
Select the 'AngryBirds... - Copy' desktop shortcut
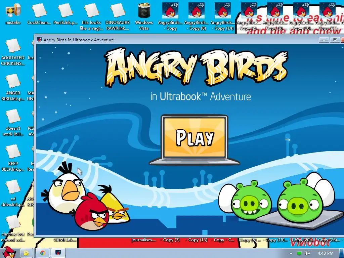pyautogui.click(x=170, y=16)
